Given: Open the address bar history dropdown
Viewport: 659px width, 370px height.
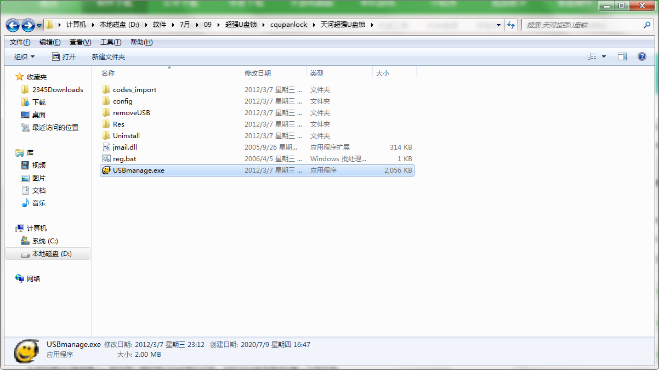Looking at the screenshot, I should (x=498, y=25).
